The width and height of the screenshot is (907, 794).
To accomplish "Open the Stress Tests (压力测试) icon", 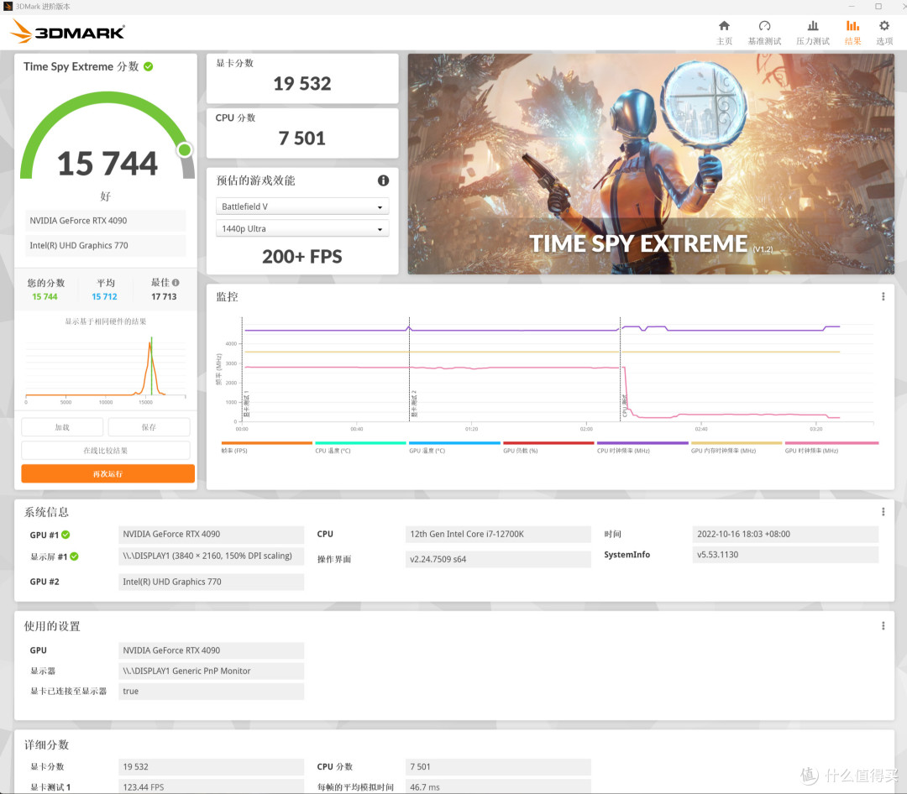I will coord(813,26).
